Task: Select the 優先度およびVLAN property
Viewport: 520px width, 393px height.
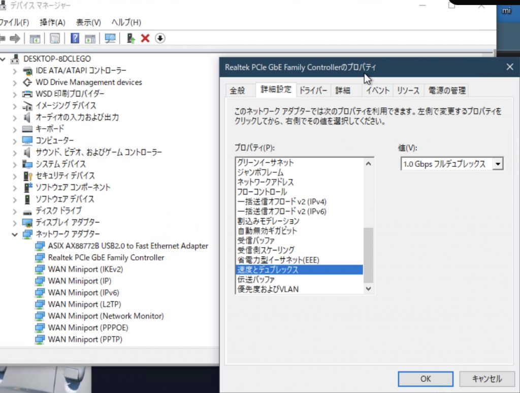Action: click(x=299, y=289)
